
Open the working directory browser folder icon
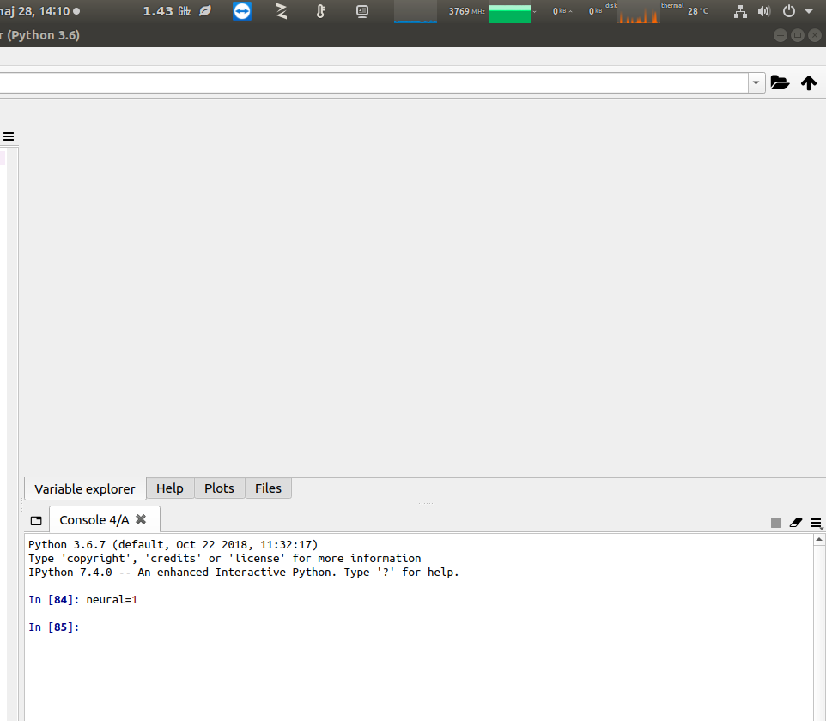(x=780, y=82)
